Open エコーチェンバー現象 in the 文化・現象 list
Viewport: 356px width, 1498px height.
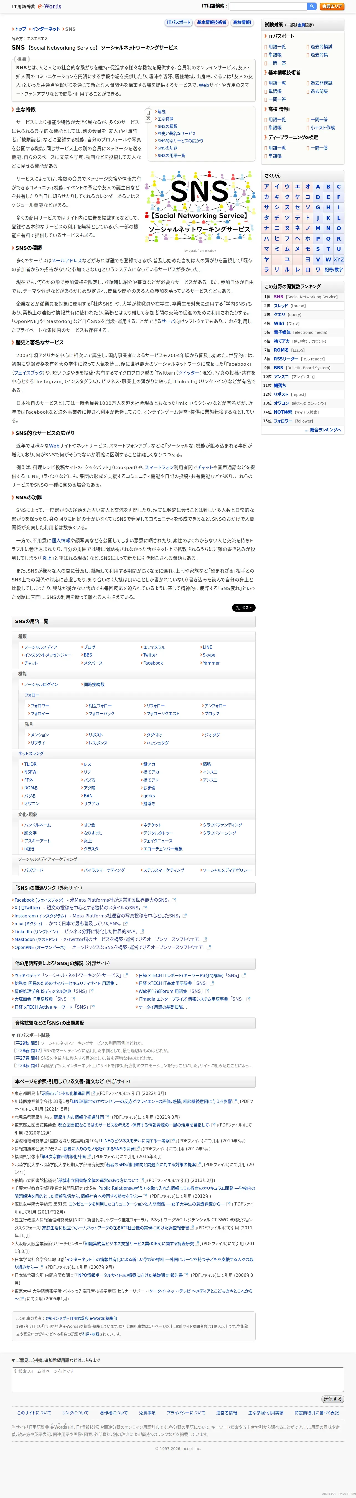[163, 849]
